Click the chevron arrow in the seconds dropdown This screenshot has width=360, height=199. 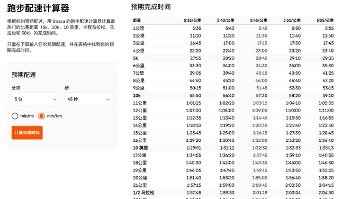(x=108, y=99)
